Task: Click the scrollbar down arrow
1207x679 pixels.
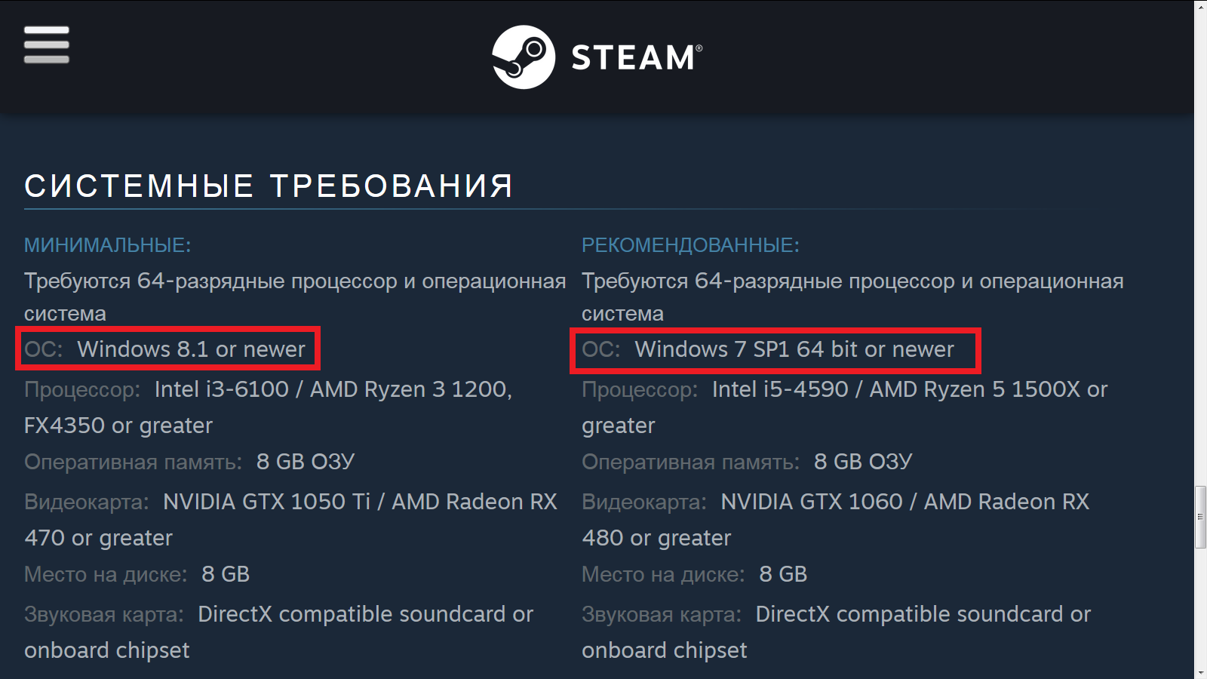Action: coord(1200,672)
